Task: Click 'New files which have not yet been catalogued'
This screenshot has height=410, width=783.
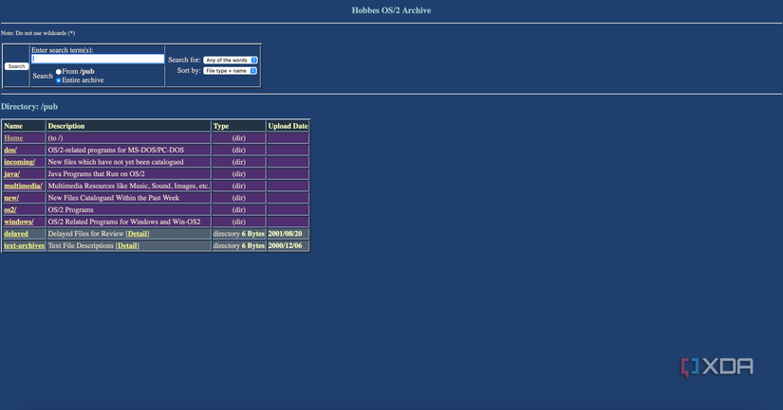Action: 116,162
